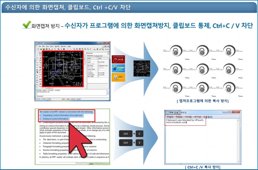Open the Draw menu in the CAD window

click(52, 46)
